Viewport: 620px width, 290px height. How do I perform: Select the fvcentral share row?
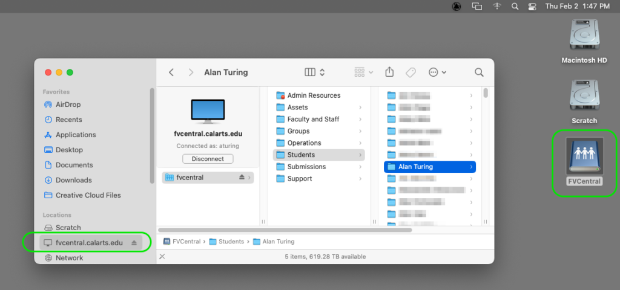pyautogui.click(x=208, y=178)
